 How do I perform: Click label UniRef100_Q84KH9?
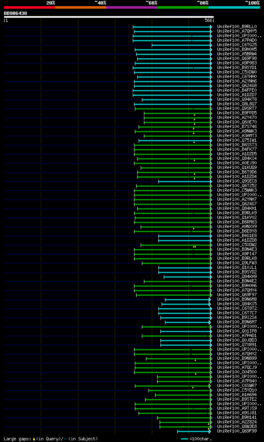[237, 276]
